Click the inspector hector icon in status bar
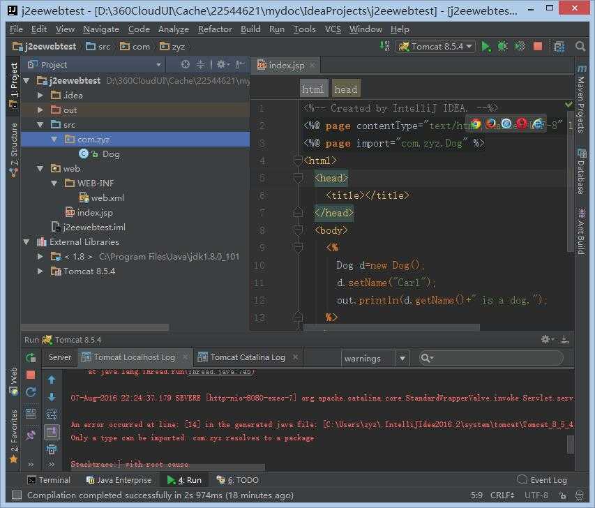Image resolution: width=595 pixels, height=508 pixels. coord(580,495)
